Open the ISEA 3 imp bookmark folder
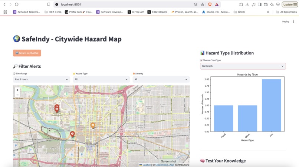 (53, 12)
